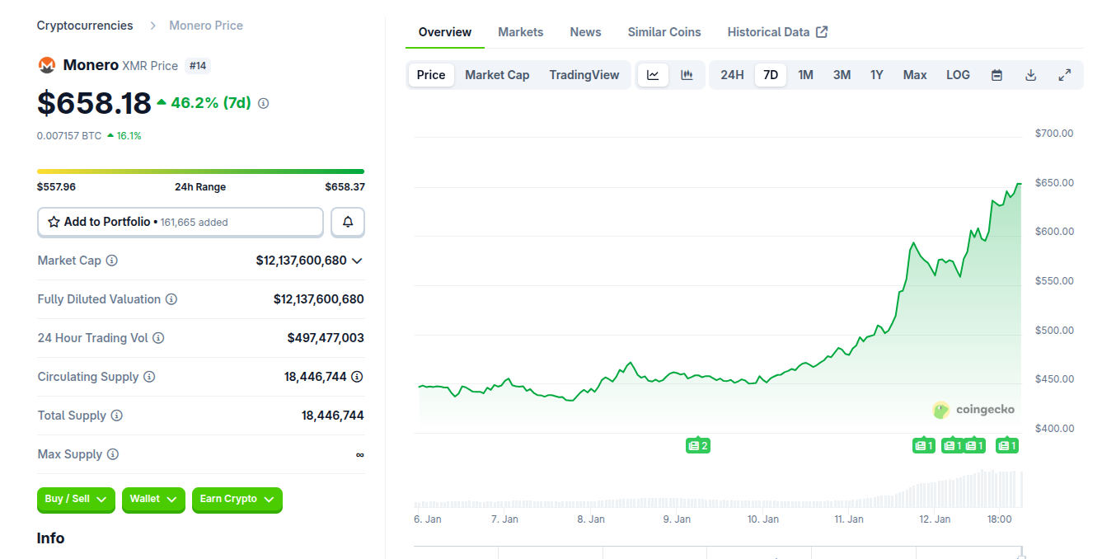Expand the Market Cap value chevron
This screenshot has width=1102, height=559.
coord(357,261)
